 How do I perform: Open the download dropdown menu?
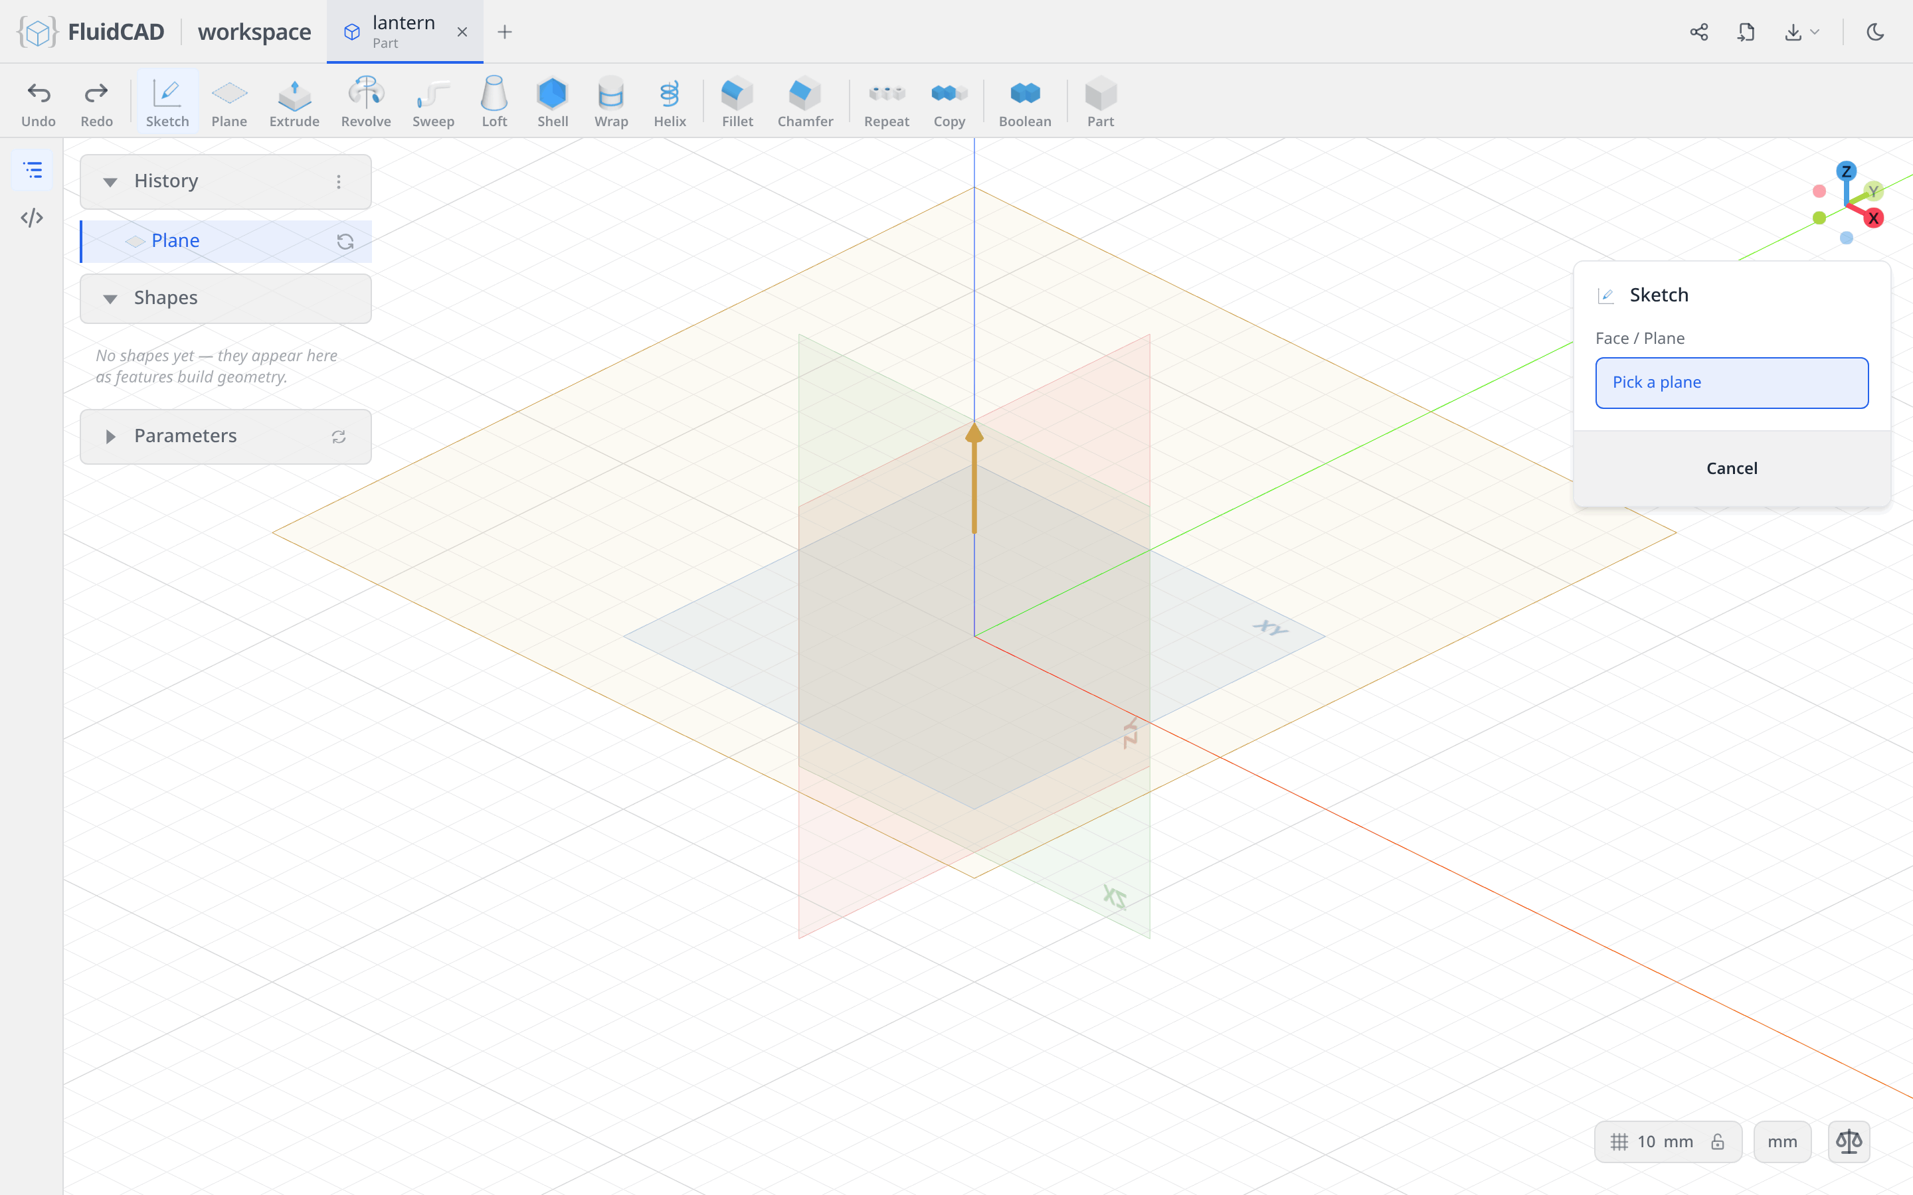pos(1801,32)
